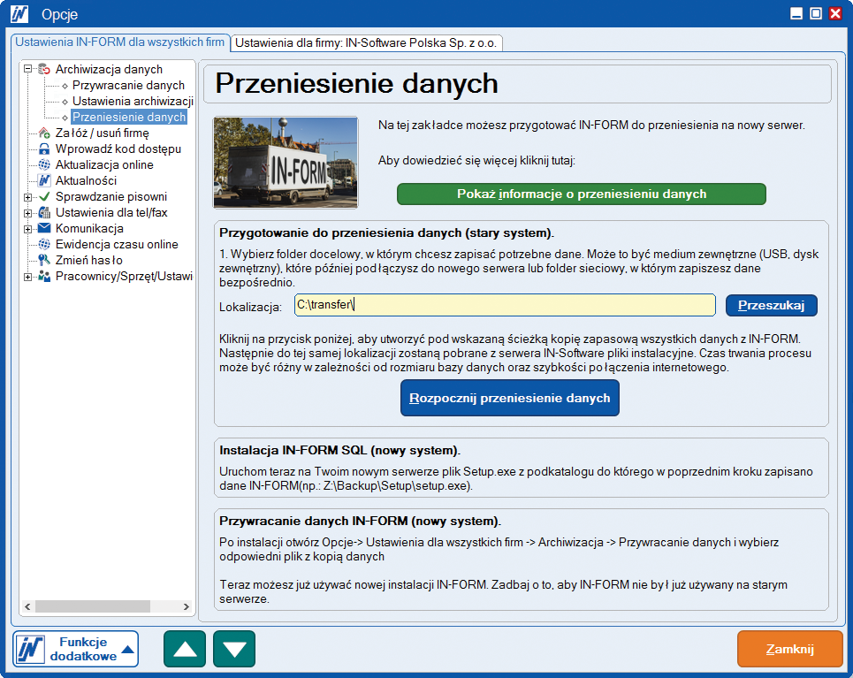Switch to Ustawienia dla firmy tab
853x678 pixels.
coord(367,42)
